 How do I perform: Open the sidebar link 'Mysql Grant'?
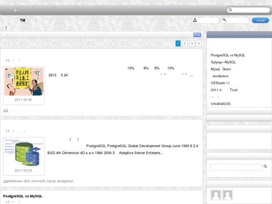[221, 69]
